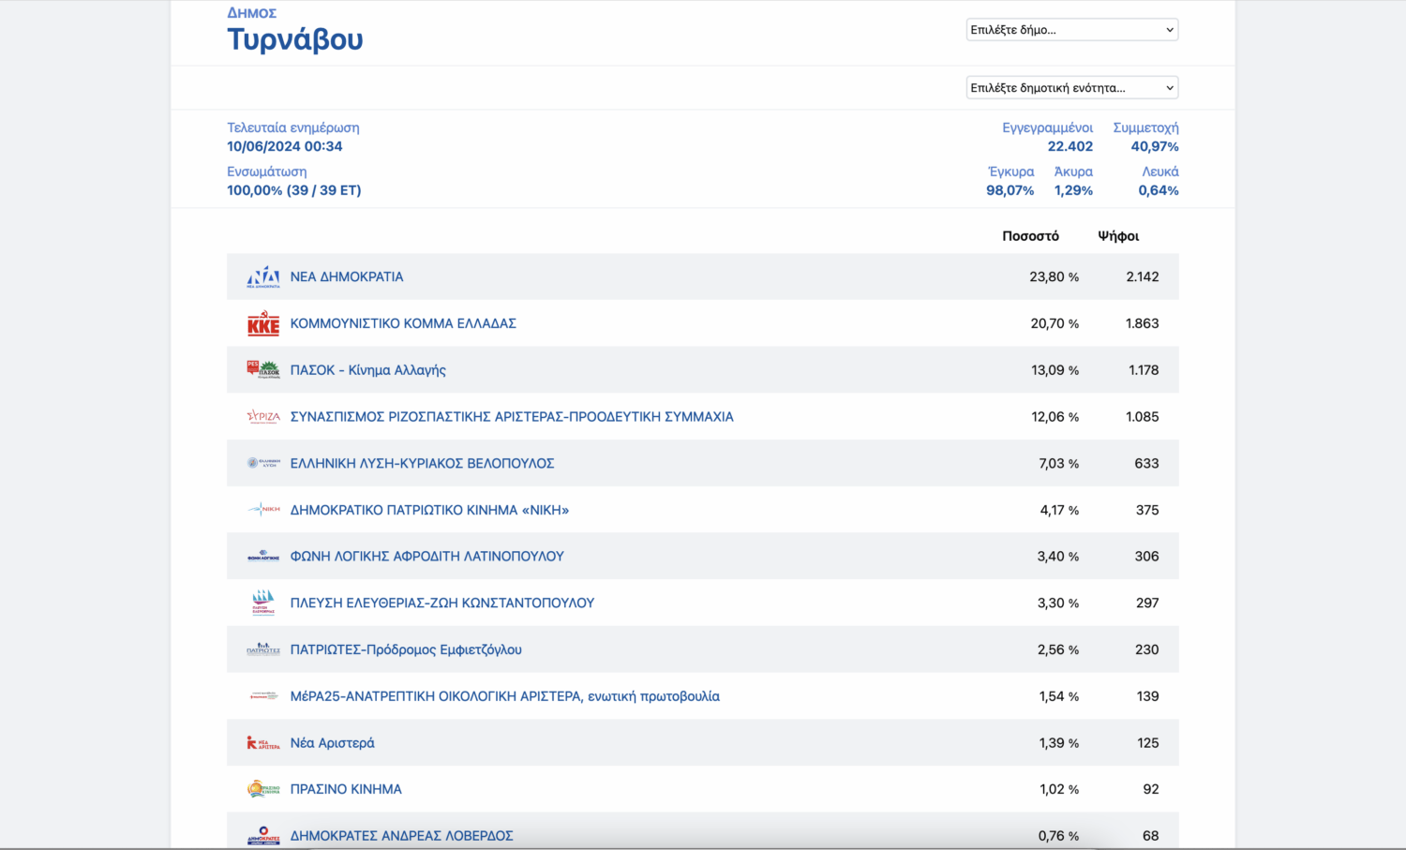
Task: Click the '1.085' votes cell
Action: pyautogui.click(x=1143, y=416)
